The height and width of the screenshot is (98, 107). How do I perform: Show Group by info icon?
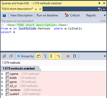tap(18, 56)
